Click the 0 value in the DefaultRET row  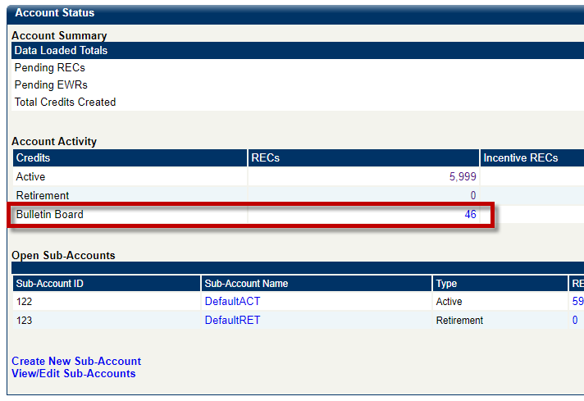pos(575,321)
